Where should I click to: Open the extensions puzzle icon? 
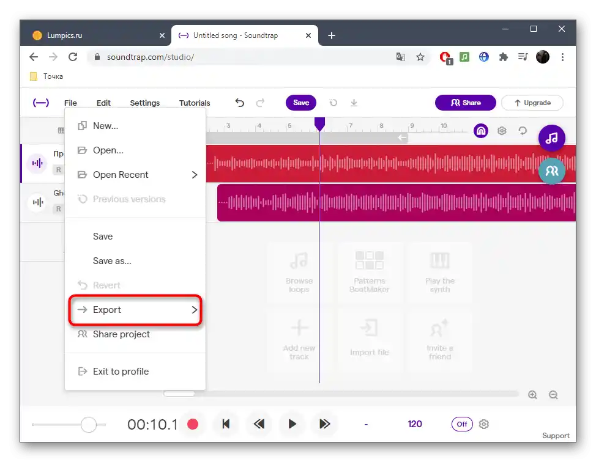point(503,57)
